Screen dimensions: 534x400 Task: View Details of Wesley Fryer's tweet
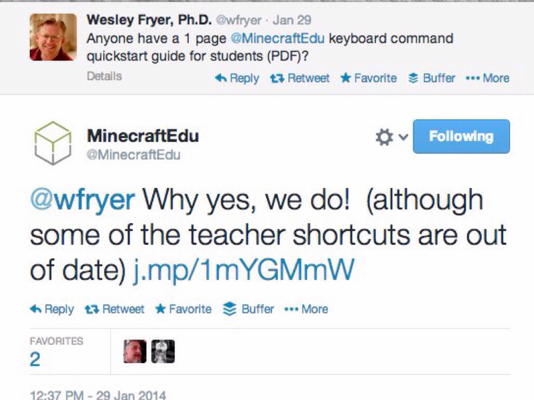pos(104,76)
